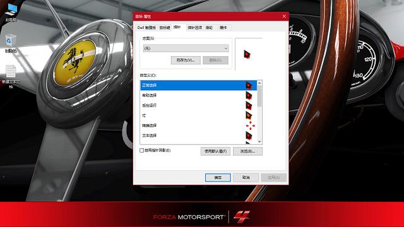404x227 pixels.
Task: Select the 忙 row in pointer list
Action: [198, 115]
